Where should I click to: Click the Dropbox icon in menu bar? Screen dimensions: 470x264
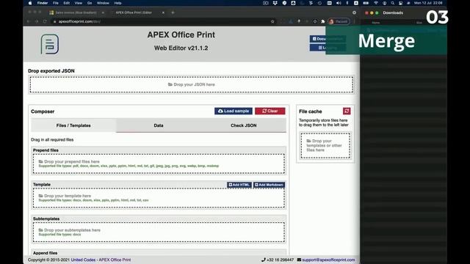click(275, 3)
